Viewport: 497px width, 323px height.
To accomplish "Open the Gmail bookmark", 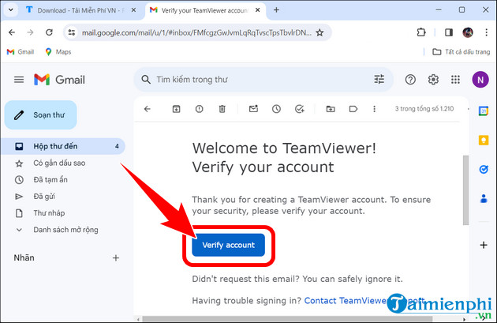I will 21,51.
